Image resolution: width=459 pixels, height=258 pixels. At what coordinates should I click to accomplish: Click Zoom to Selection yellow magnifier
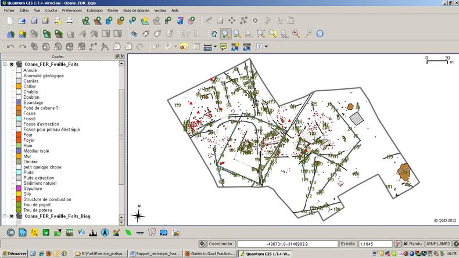(x=273, y=34)
